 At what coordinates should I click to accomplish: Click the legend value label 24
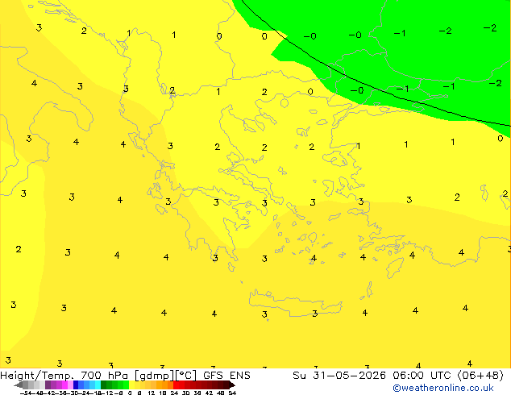174,393
